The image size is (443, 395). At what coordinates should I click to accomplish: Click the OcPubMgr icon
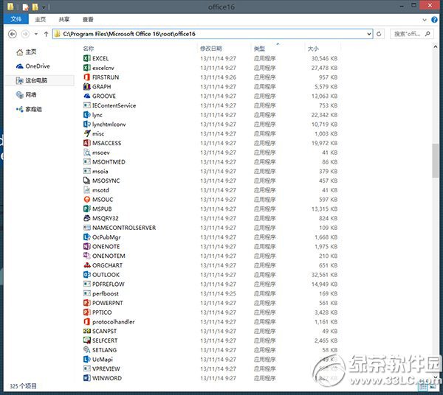[x=86, y=237]
